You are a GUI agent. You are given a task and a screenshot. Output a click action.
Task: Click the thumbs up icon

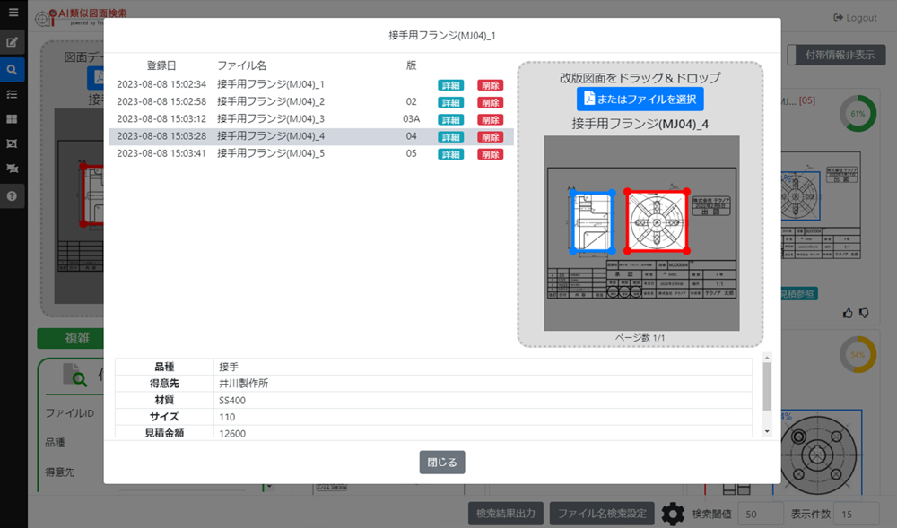(x=848, y=313)
